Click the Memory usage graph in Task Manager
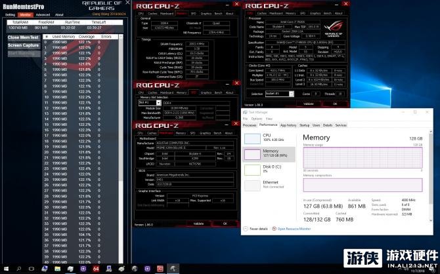Screen dimensions: 440x274 coord(363,158)
